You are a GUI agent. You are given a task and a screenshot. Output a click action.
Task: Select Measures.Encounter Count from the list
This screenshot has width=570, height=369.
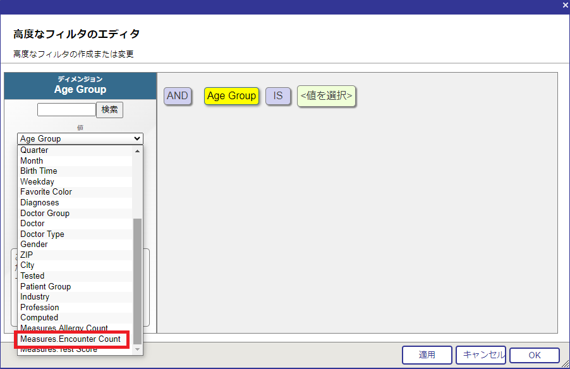[70, 339]
